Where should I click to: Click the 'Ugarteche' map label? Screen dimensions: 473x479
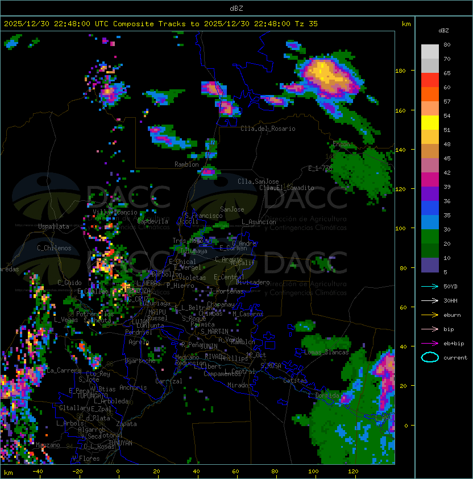pyautogui.click(x=140, y=361)
